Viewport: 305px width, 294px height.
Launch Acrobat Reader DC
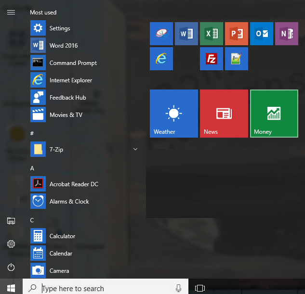click(x=73, y=184)
